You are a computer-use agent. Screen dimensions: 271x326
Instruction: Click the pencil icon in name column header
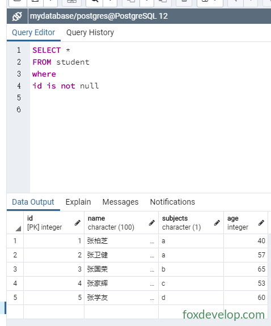click(x=152, y=223)
